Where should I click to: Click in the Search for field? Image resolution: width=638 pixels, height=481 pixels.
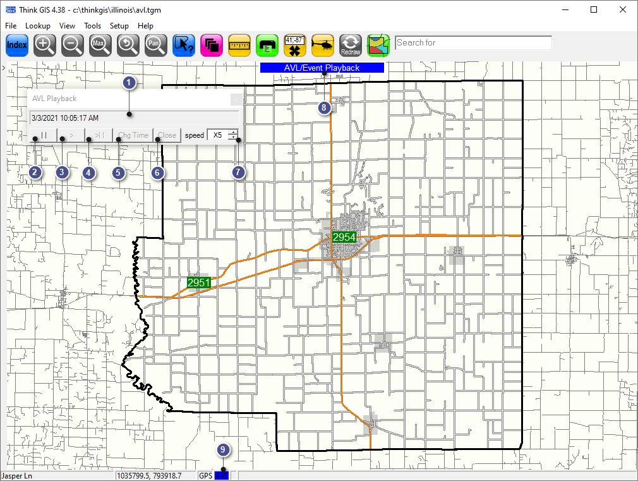pos(473,43)
